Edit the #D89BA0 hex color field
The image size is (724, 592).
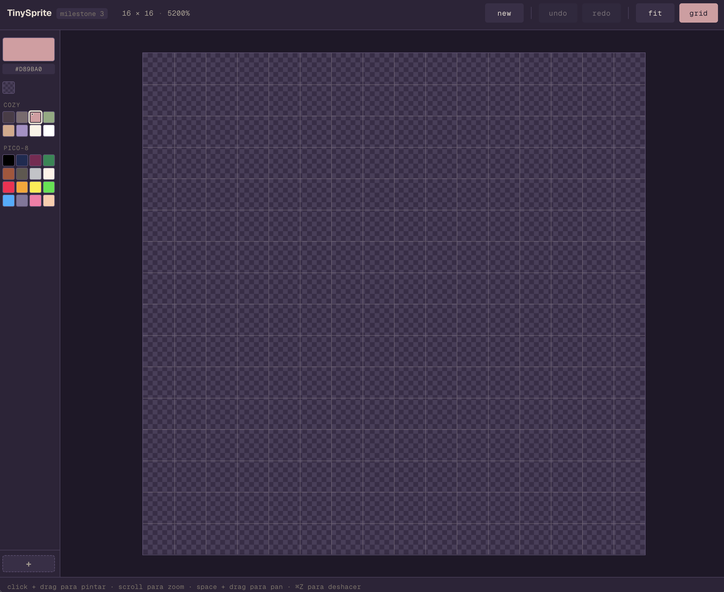click(x=29, y=69)
